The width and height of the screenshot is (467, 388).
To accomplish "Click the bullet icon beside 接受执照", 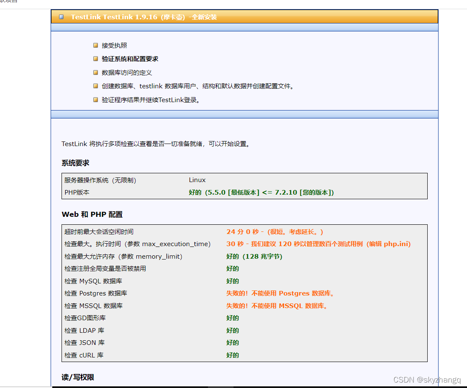I will pos(95,45).
